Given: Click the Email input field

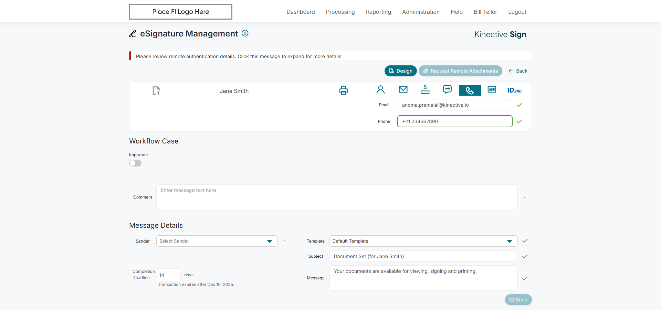Looking at the screenshot, I should click(x=455, y=105).
